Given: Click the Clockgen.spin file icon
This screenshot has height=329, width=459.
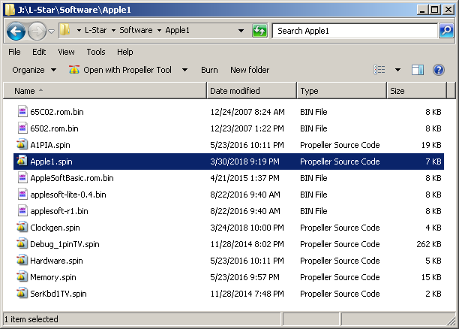Looking at the screenshot, I should 22,228.
